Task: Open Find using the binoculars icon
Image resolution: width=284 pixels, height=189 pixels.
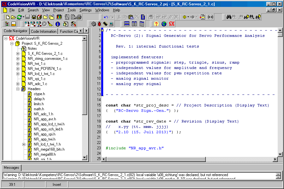Action: (x=228, y=17)
